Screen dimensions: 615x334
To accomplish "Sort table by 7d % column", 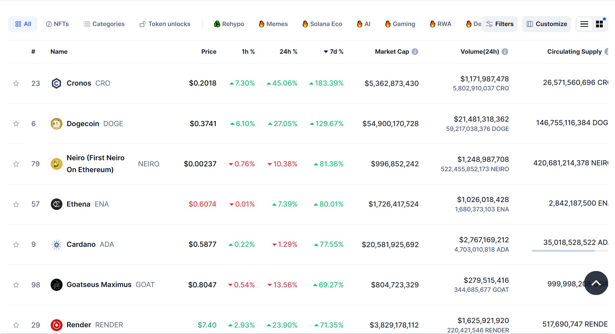I will [x=333, y=51].
